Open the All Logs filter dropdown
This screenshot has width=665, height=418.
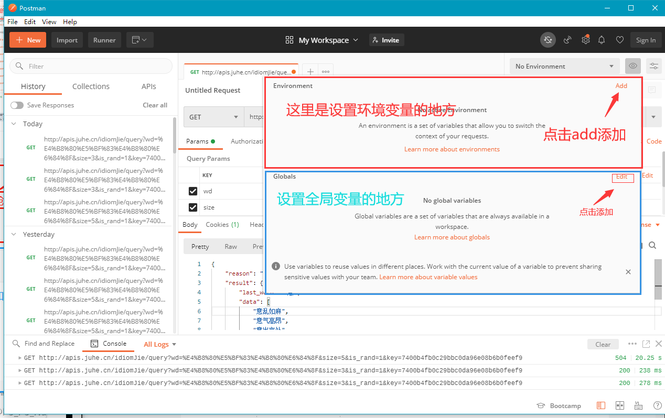(160, 344)
